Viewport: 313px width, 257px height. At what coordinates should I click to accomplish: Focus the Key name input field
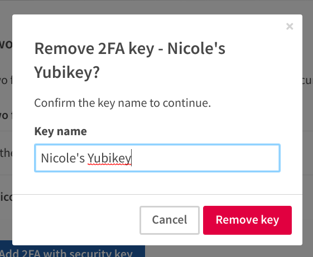click(157, 158)
